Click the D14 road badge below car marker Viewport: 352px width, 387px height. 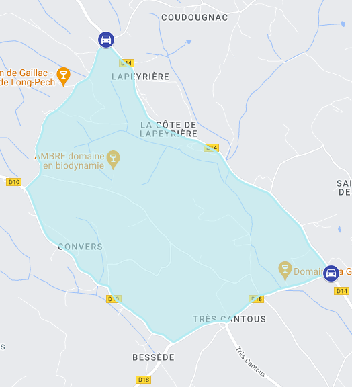342,291
